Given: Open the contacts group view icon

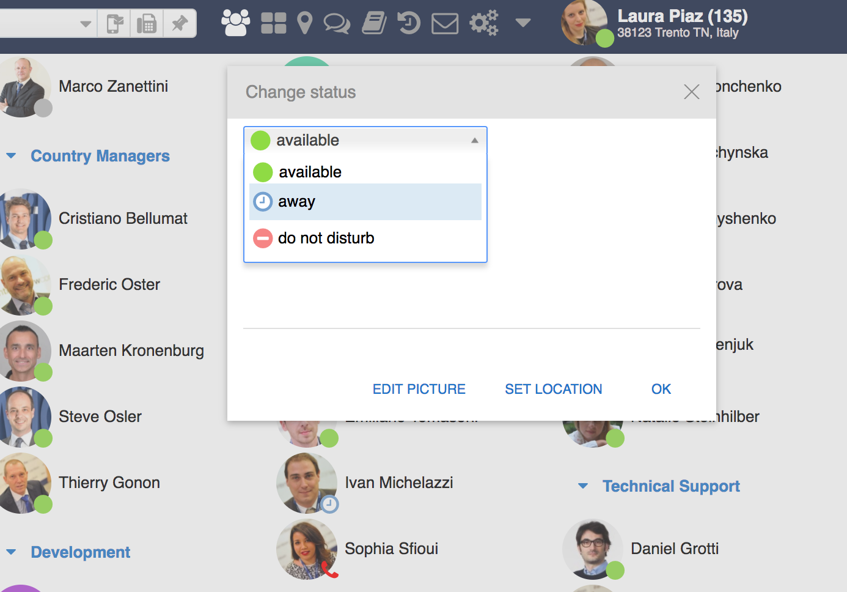Looking at the screenshot, I should click(x=235, y=23).
